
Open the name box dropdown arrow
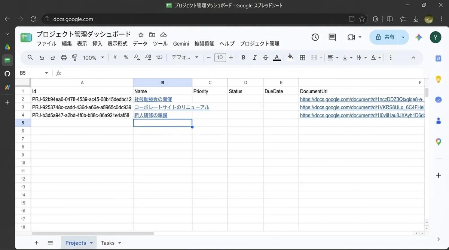[x=46, y=73]
